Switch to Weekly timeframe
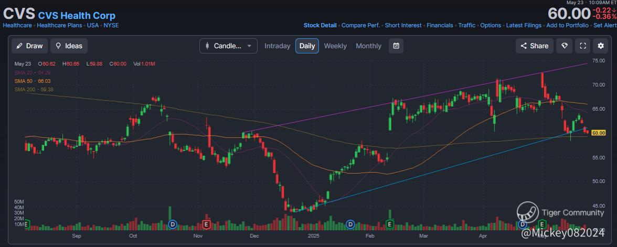 [x=335, y=46]
